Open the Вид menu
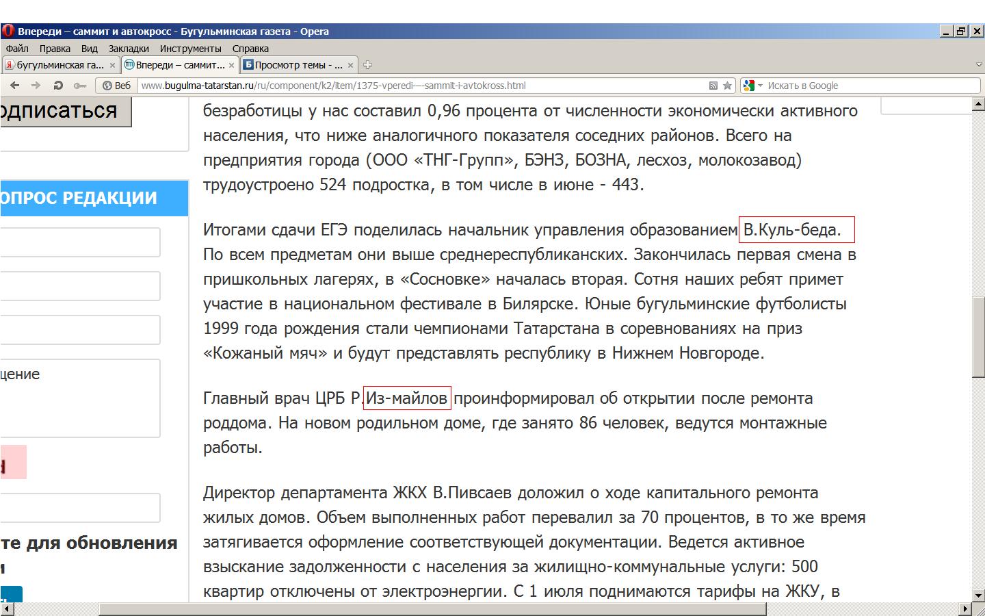The image size is (985, 616). (x=89, y=49)
